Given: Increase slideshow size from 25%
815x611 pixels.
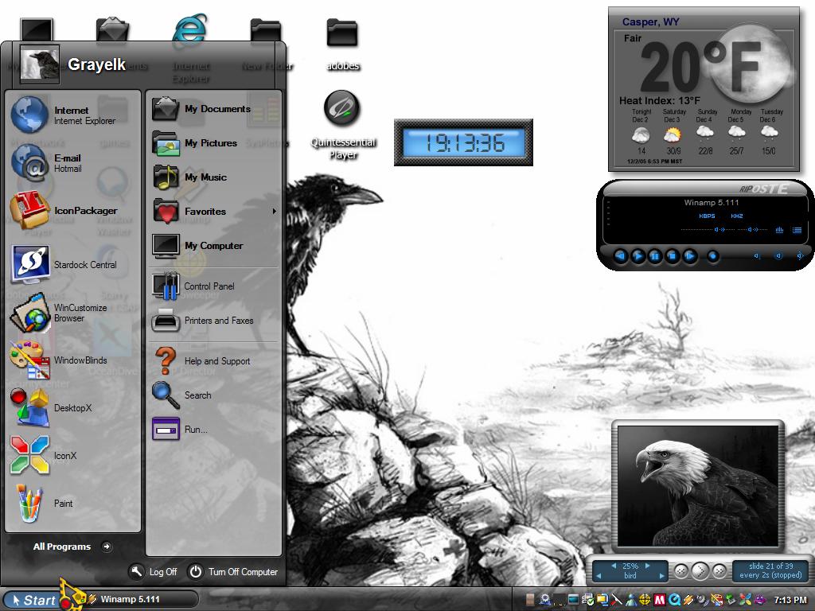Looking at the screenshot, I should point(648,566).
